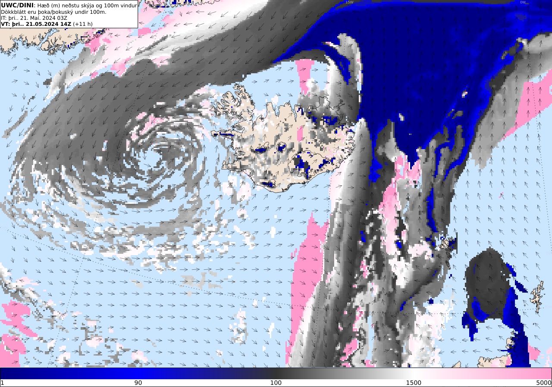
Task: Click the UWC/DINI title line
Action: pyautogui.click(x=69, y=5)
